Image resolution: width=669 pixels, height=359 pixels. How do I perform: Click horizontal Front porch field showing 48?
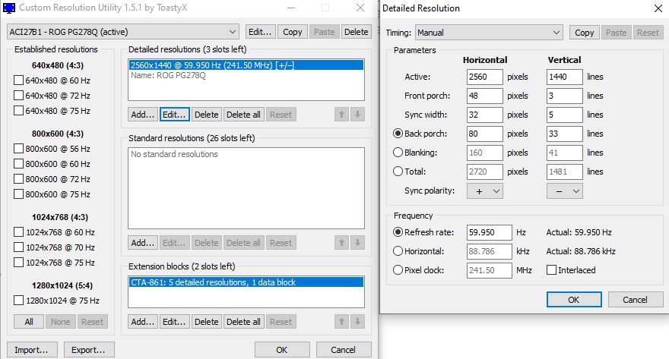(x=485, y=96)
